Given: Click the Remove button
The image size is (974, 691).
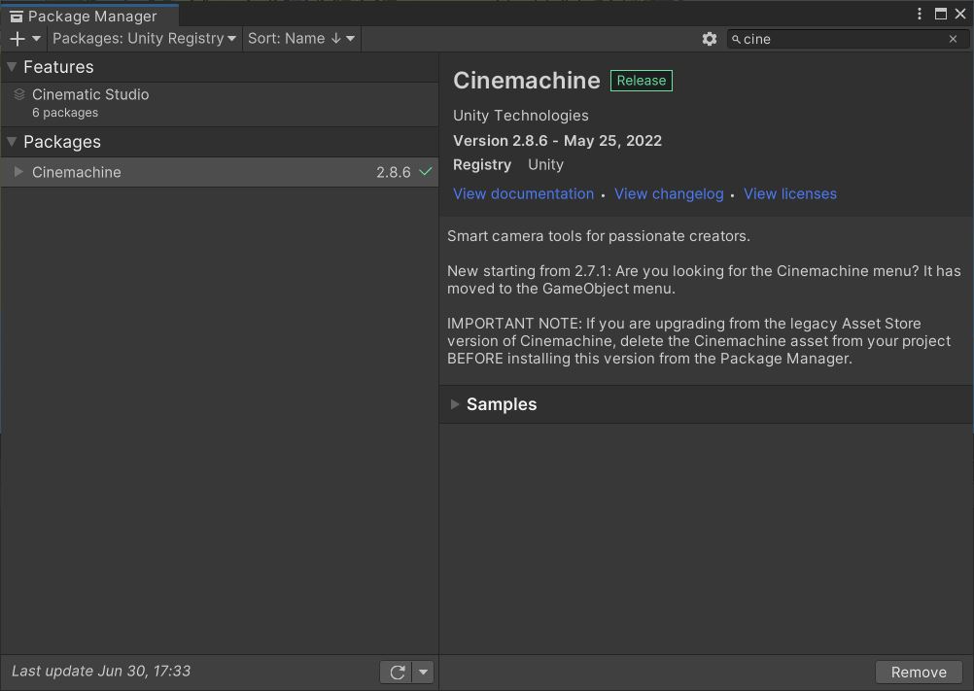Looking at the screenshot, I should 919,672.
